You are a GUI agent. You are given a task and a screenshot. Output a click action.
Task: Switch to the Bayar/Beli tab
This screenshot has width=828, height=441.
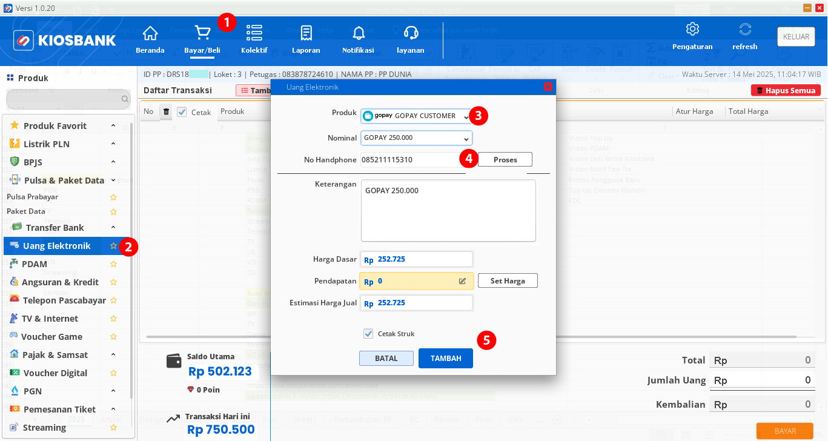202,33
